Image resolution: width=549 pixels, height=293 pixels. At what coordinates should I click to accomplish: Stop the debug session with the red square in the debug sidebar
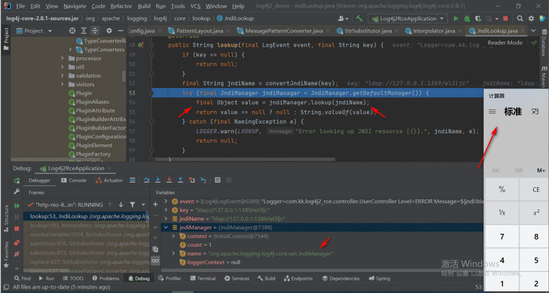pos(16,228)
